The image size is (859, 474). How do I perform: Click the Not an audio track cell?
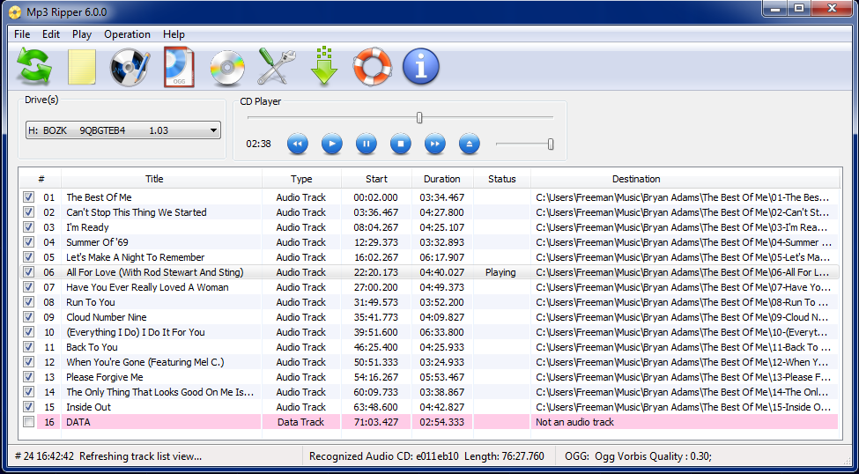point(573,422)
